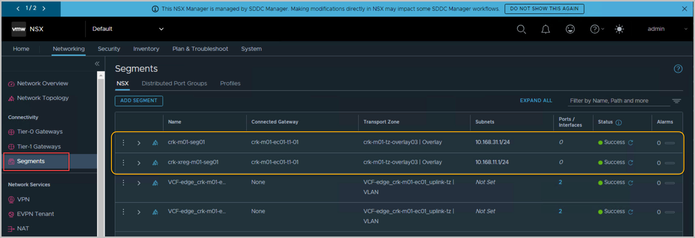Viewport: 695px width, 238px height.
Task: Click the EXPAND ALL link
Action: 536,101
